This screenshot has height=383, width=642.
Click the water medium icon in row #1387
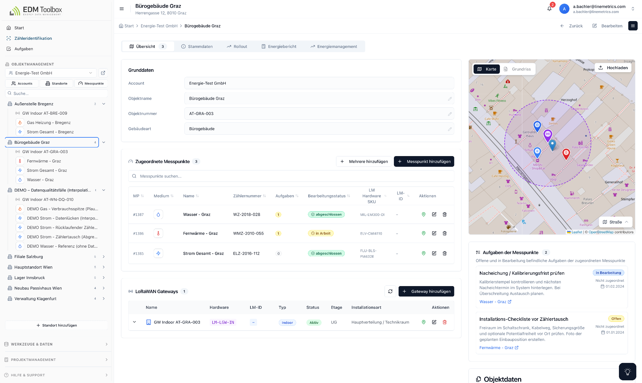tap(158, 215)
